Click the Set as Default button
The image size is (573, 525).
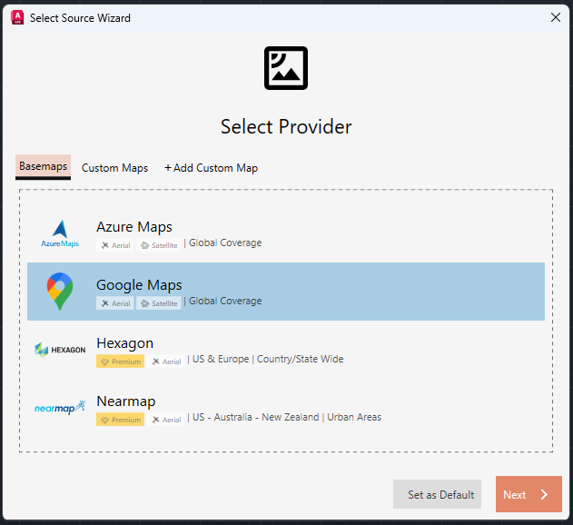(437, 494)
